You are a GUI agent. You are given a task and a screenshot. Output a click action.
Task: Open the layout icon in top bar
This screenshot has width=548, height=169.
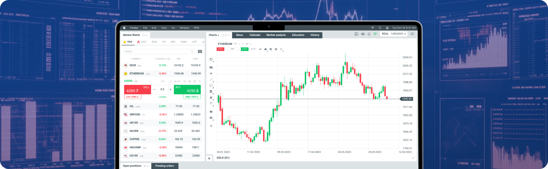[357, 34]
